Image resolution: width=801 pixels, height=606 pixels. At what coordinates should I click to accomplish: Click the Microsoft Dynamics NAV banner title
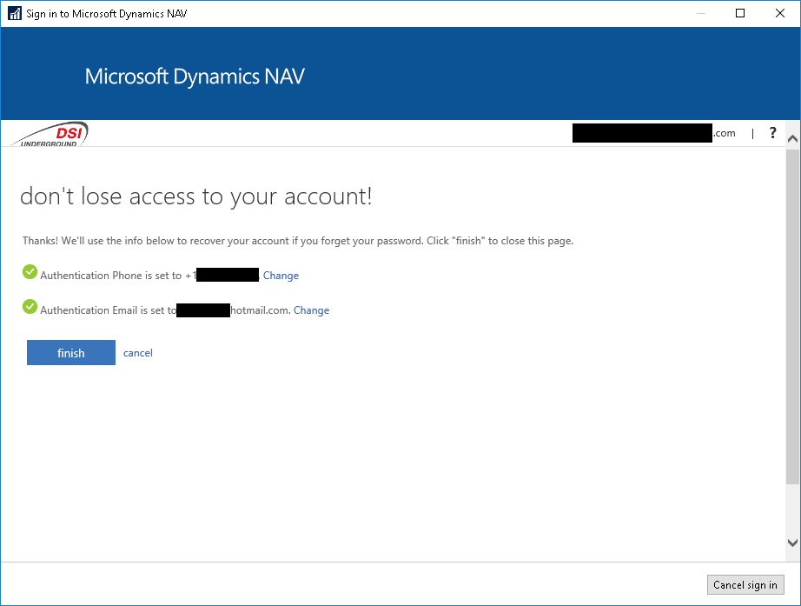click(195, 77)
